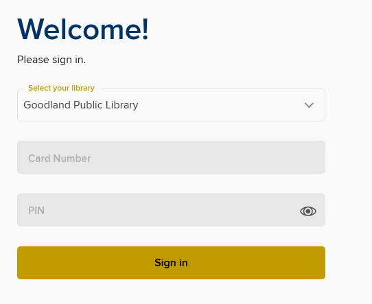Place cursor in Card Number placeholder text
Image resolution: width=372 pixels, height=304 pixels.
[x=59, y=159]
